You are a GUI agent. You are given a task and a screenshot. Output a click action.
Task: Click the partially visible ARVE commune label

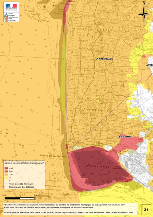pyautogui.click(x=150, y=65)
